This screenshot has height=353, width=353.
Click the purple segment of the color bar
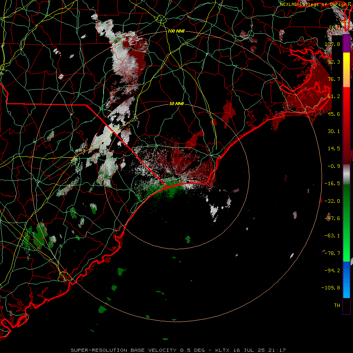[x=346, y=44]
